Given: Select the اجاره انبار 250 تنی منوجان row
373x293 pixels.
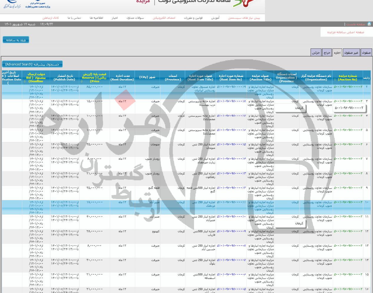Looking at the screenshot, I should point(204,146).
